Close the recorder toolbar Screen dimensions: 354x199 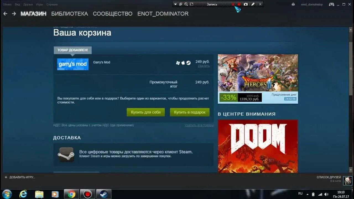[260, 4]
